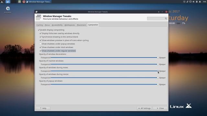
Task: Click the show desktop panel icon
Action: 8,2
